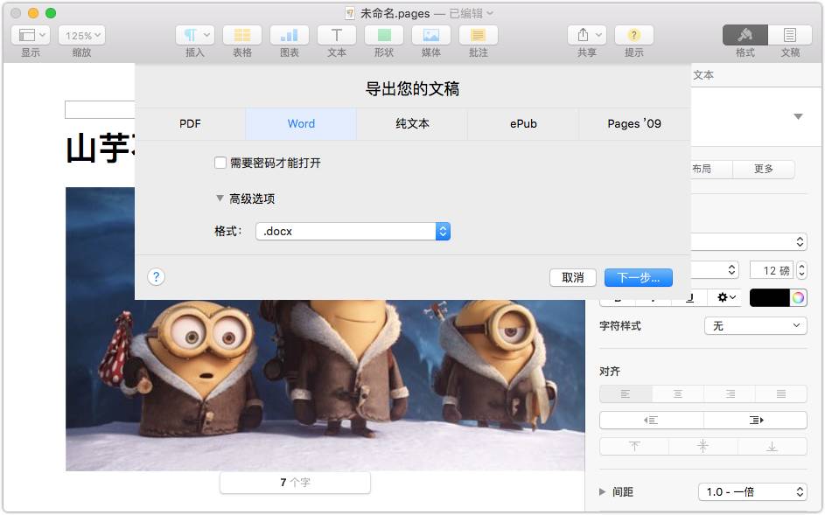Click the Text (文本) toolbar icon

click(x=337, y=35)
